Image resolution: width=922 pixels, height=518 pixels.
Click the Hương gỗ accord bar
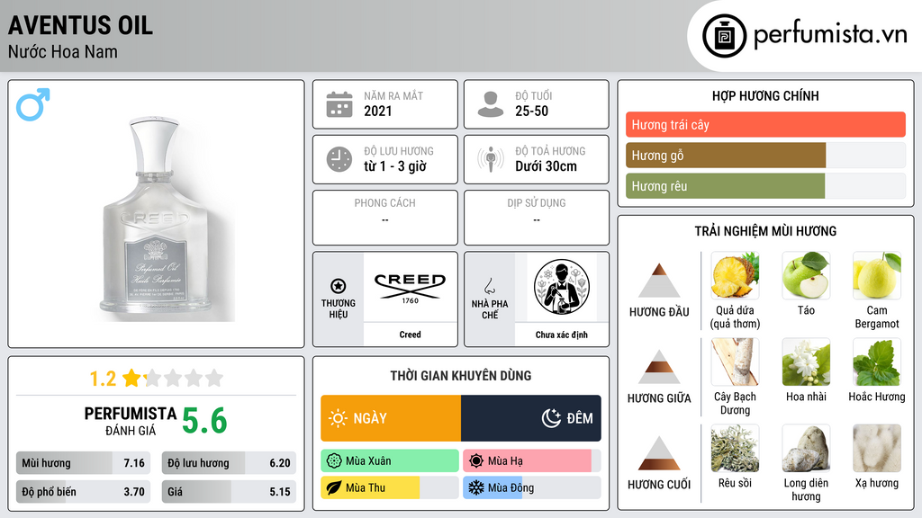(x=765, y=156)
